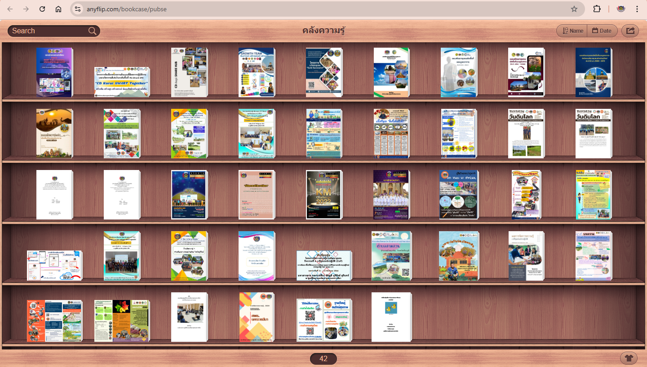Click the browser back arrow
The height and width of the screenshot is (367, 647).
[x=10, y=9]
